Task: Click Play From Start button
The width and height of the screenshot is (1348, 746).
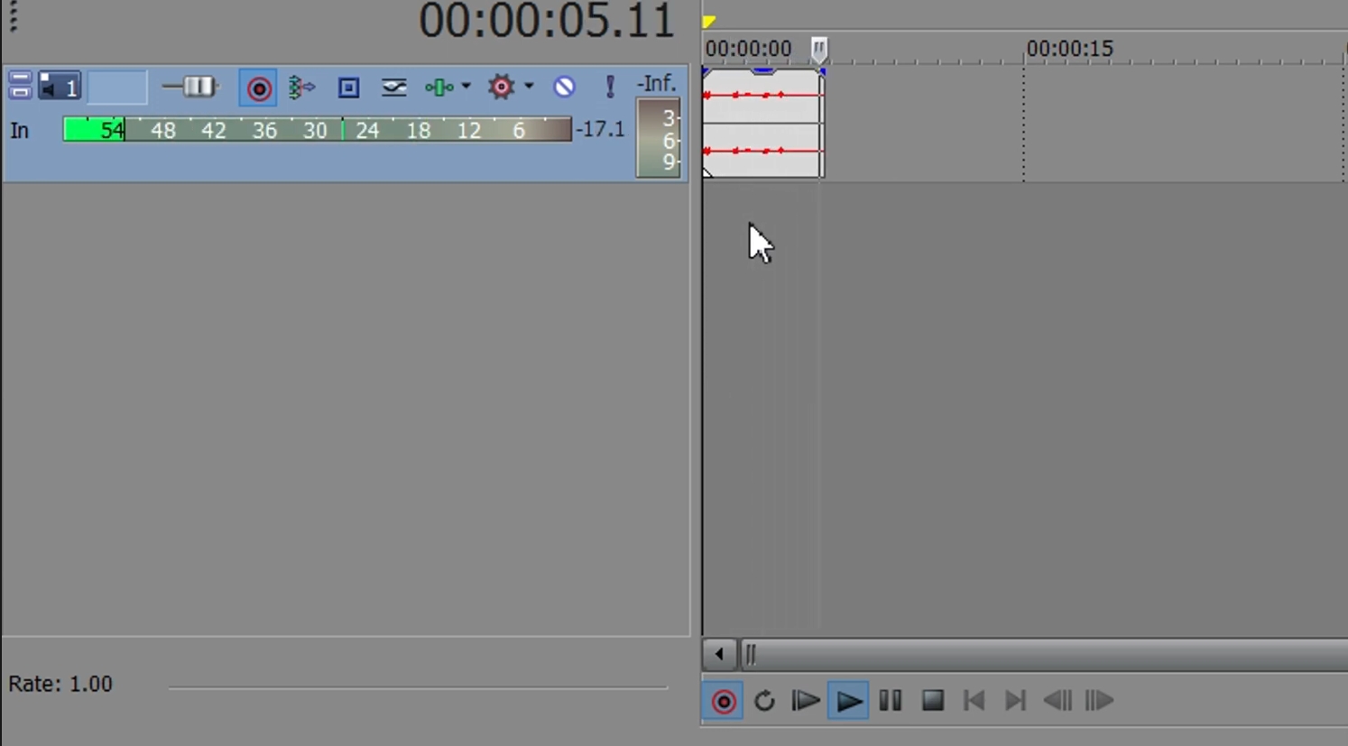Action: click(x=805, y=701)
